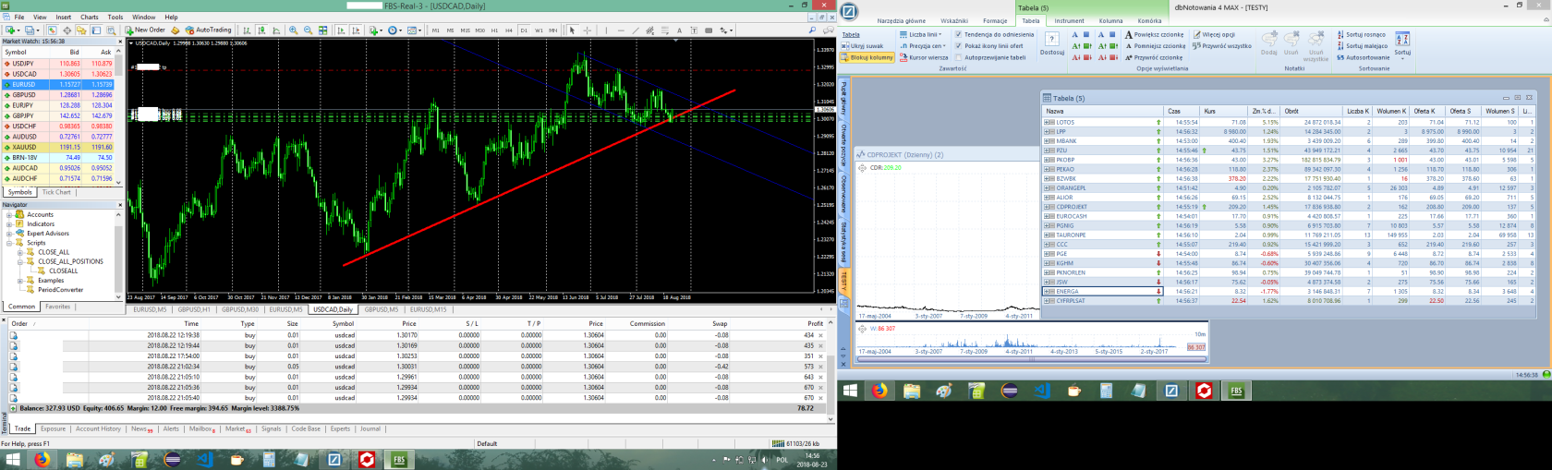Select XAUUSD row in Market Watch

(57, 147)
